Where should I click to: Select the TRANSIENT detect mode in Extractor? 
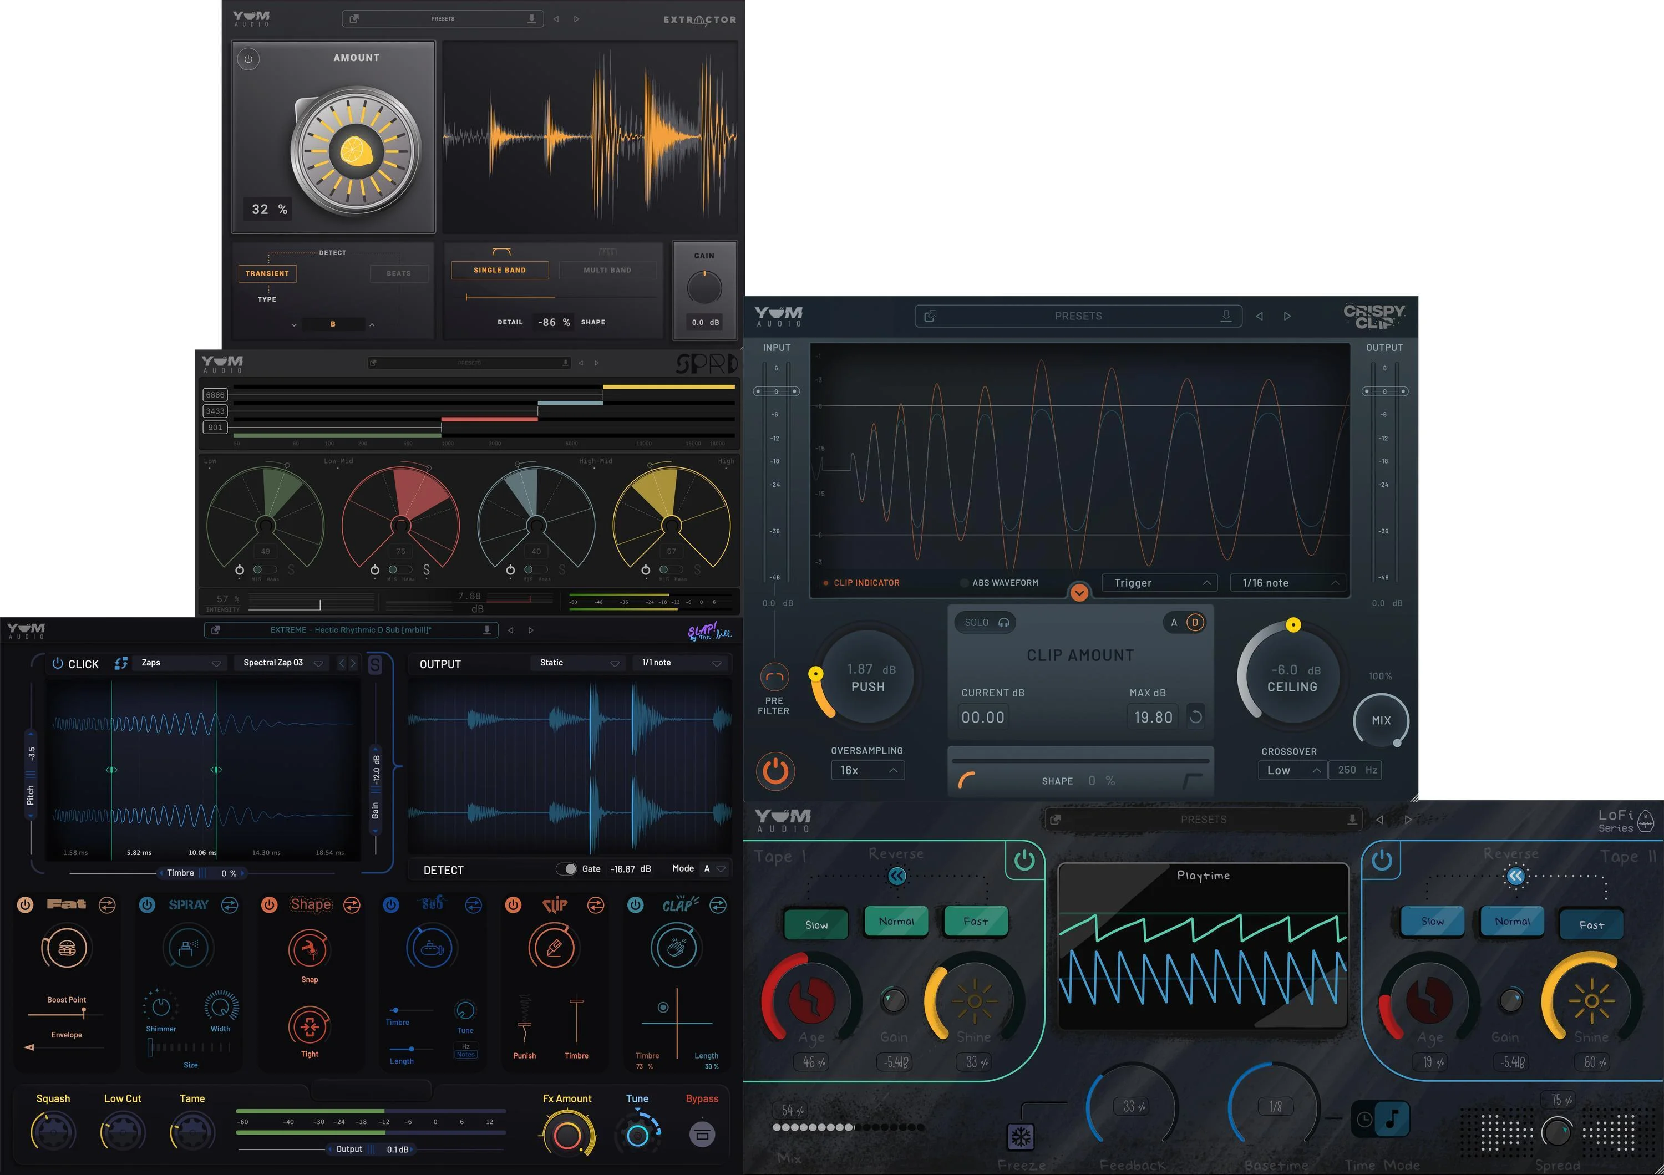267,274
